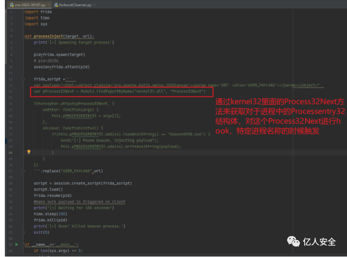Screen dimensions: 347x257
Task: Click the send 'Found beacon, injecting payload' line
Action: click(109, 140)
